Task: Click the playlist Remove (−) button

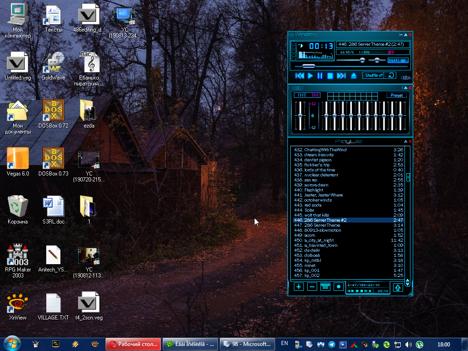Action: [x=312, y=287]
